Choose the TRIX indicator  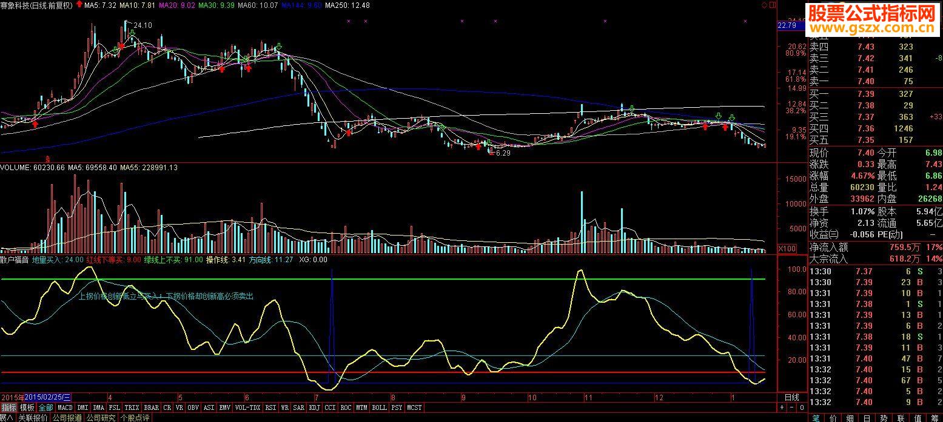(132, 407)
